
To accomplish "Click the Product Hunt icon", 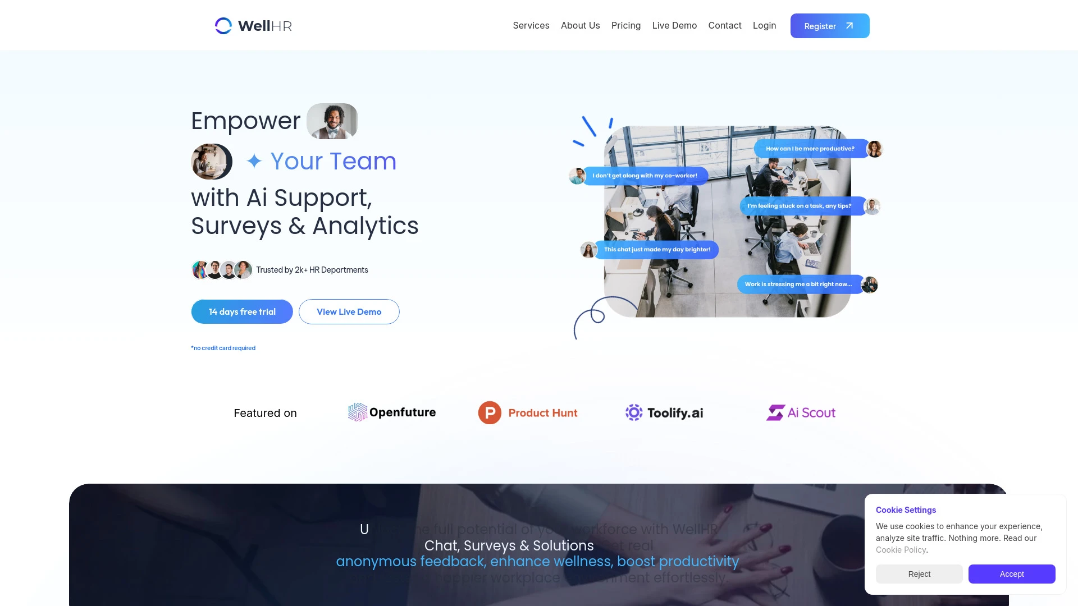I will tap(490, 413).
